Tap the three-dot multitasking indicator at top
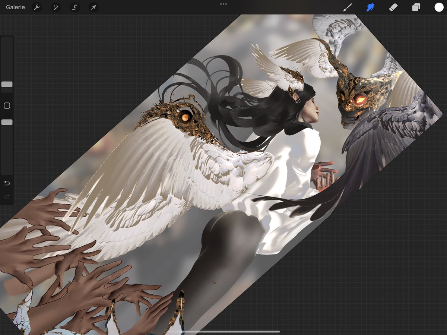447x335 pixels. click(x=223, y=4)
